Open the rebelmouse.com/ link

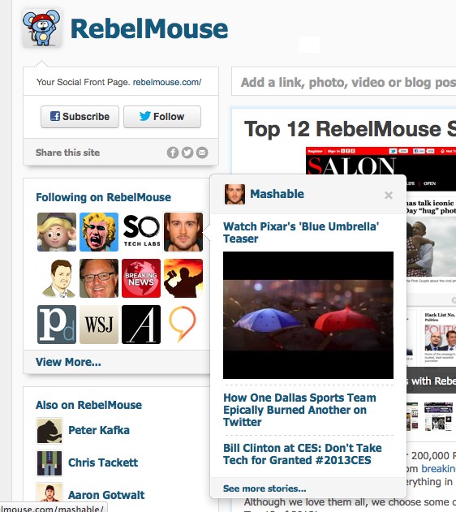coord(167,82)
